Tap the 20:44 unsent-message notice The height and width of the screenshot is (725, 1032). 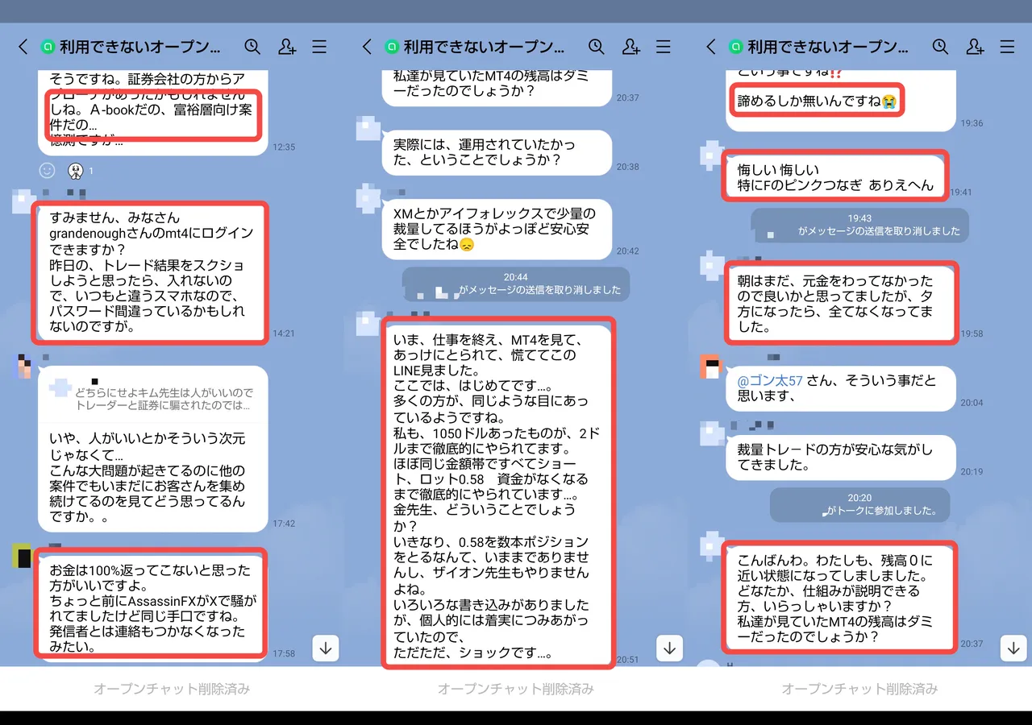pos(516,284)
